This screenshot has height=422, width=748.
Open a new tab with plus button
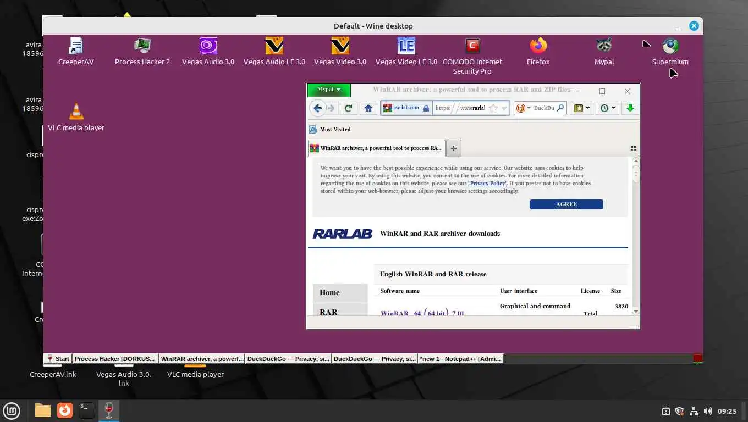454,148
